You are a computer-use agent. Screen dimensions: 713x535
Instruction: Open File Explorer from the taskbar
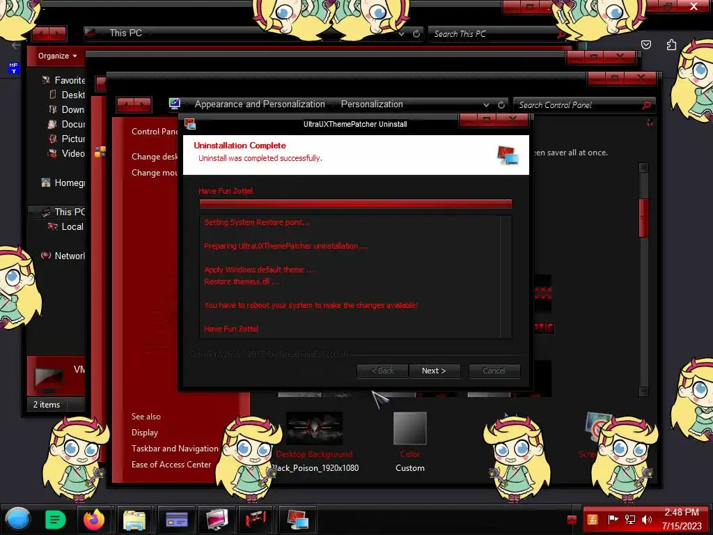pos(134,520)
